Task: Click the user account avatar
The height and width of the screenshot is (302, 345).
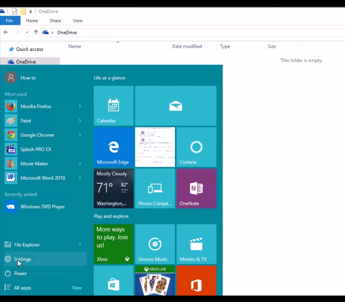Action: (11, 77)
